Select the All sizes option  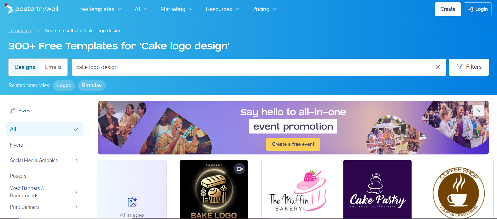tap(31, 129)
